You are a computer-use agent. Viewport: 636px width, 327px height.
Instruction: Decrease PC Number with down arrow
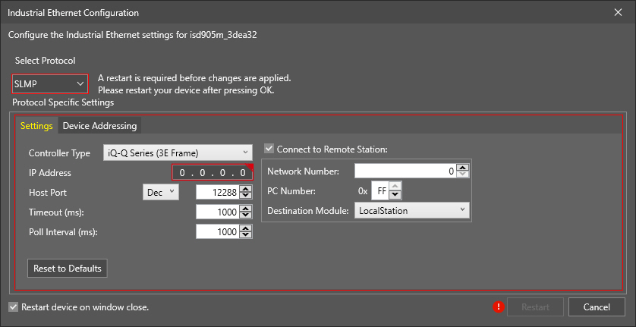[395, 195]
